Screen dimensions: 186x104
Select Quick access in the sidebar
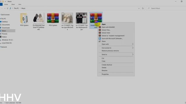tap(5, 15)
